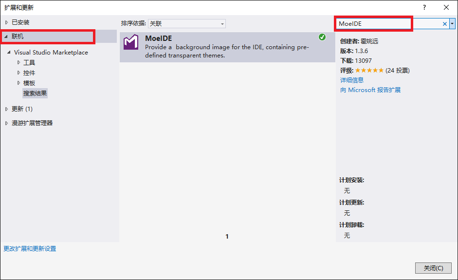Select 更新 (1) in the tree
The image size is (458, 280).
click(x=22, y=109)
